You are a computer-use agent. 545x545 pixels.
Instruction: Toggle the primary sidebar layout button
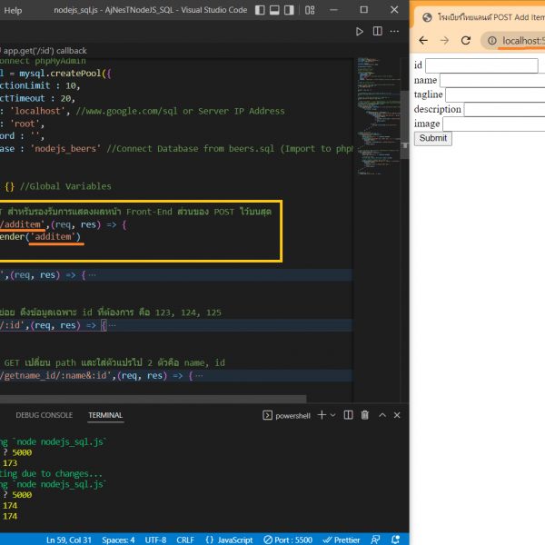(x=261, y=10)
